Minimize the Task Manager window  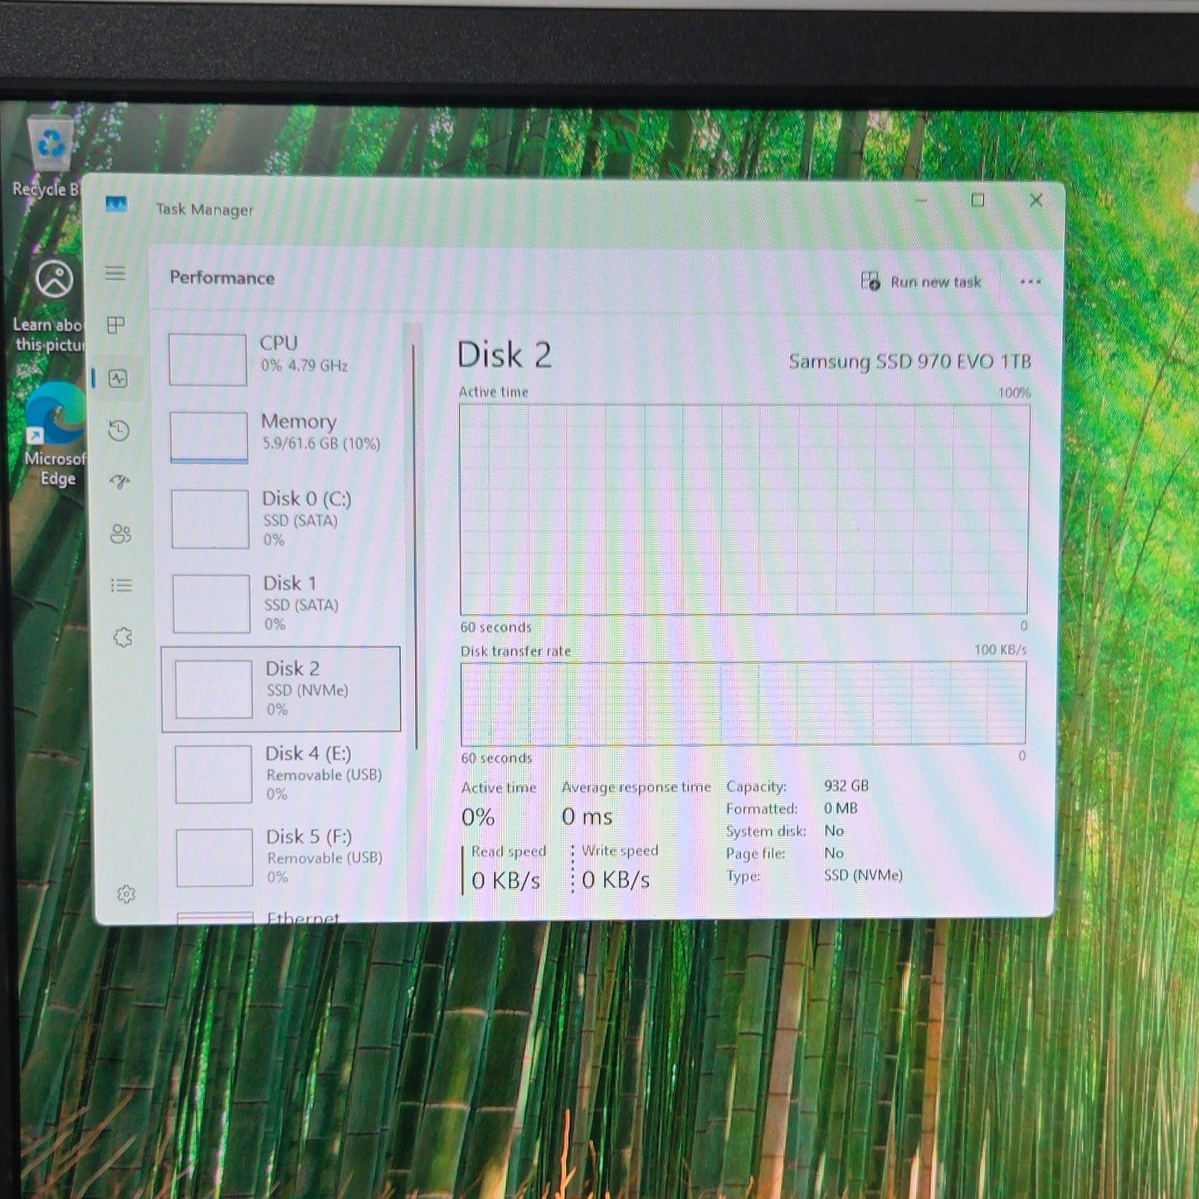click(x=921, y=200)
